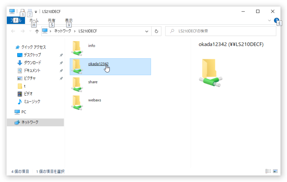Click the quick access new folder icon
Screen dimensions: 287x182
pos(30,11)
